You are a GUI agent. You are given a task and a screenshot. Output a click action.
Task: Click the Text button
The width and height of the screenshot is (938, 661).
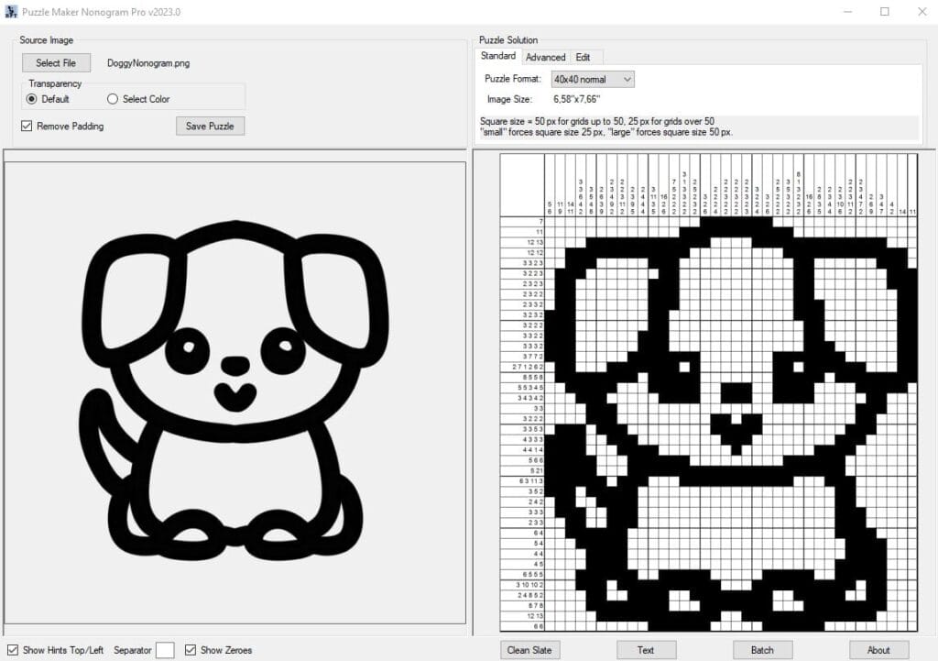click(646, 650)
